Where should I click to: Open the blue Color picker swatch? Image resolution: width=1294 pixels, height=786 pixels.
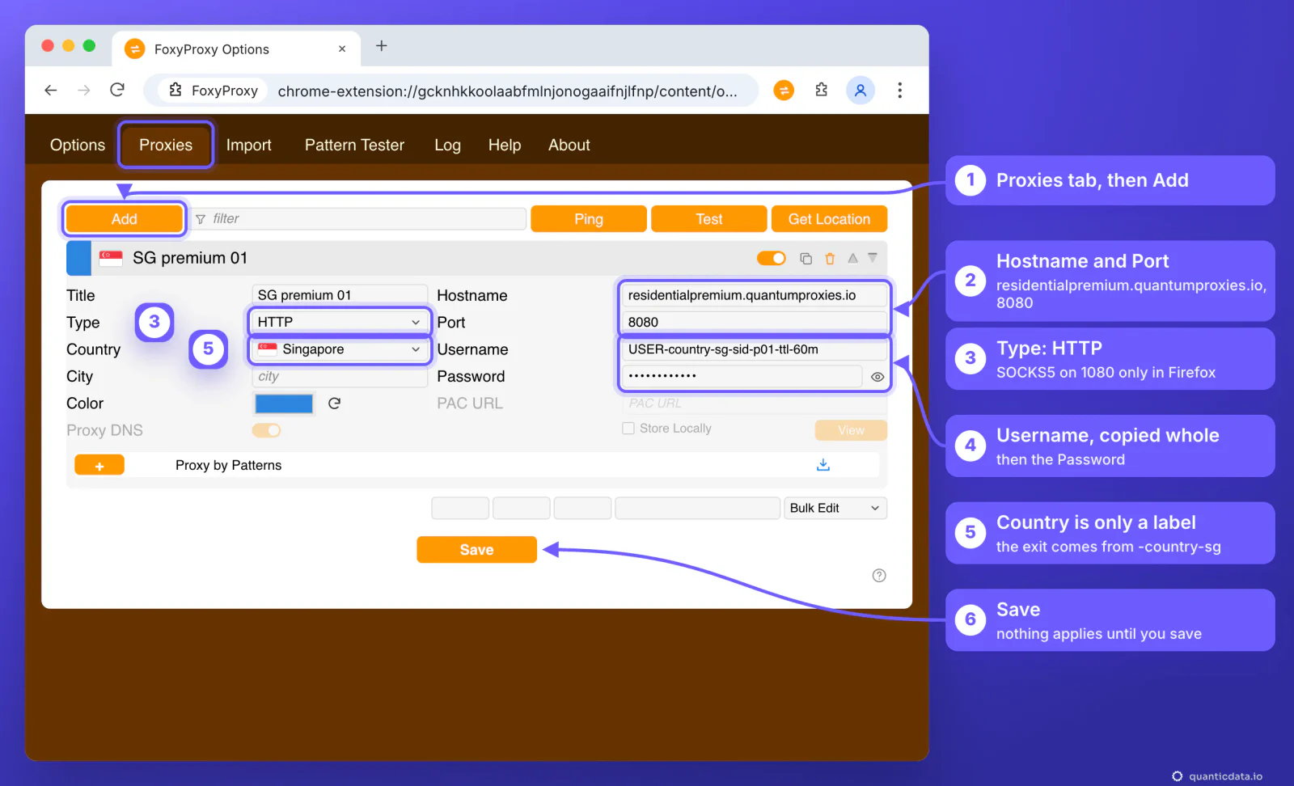pyautogui.click(x=284, y=404)
